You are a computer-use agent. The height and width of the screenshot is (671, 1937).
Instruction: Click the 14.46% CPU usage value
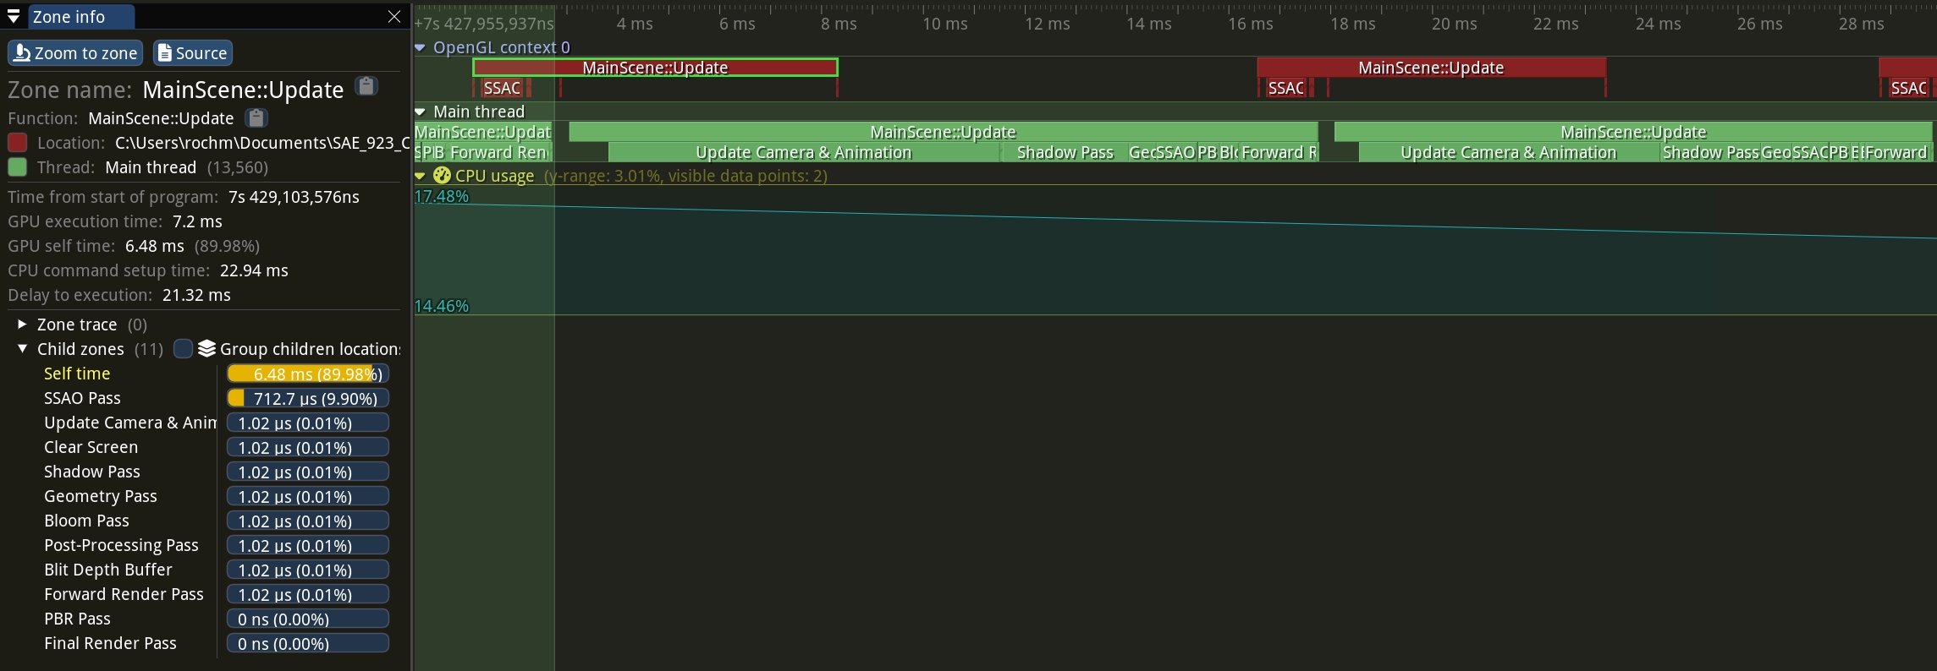(x=441, y=306)
